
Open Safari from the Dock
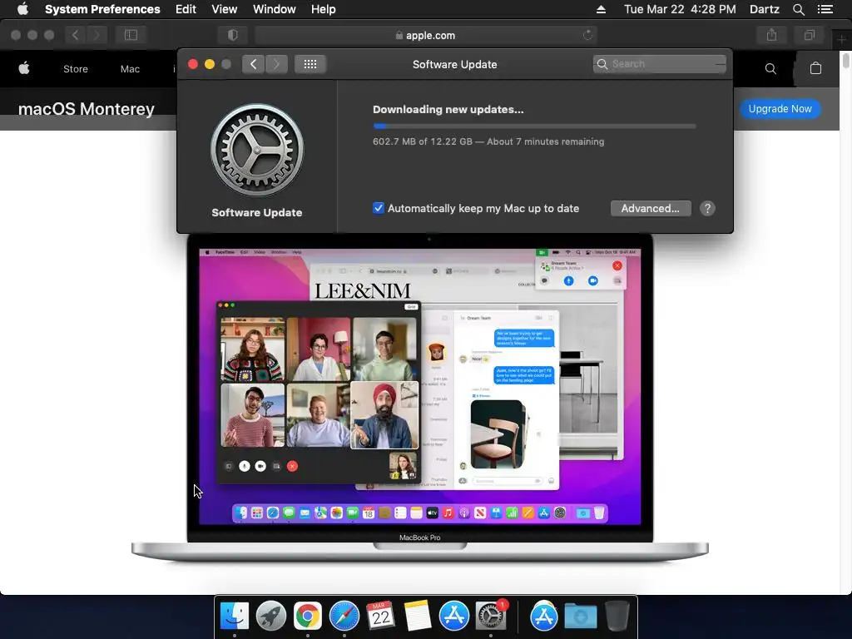coord(344,617)
